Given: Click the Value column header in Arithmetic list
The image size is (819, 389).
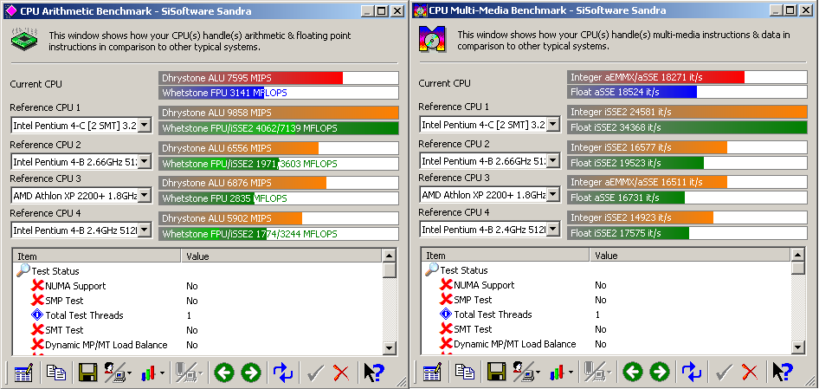Looking at the screenshot, I should click(281, 256).
